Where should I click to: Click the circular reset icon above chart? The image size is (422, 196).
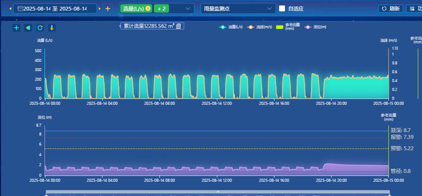[40, 28]
